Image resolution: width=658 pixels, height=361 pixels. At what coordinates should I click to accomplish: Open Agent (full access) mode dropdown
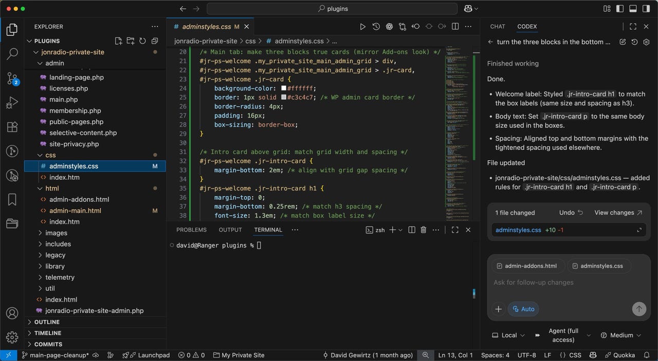coord(563,335)
